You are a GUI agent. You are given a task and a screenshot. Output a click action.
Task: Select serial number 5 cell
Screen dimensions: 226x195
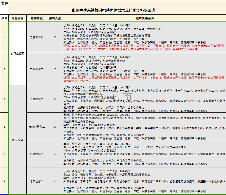pyautogui.click(x=4, y=154)
